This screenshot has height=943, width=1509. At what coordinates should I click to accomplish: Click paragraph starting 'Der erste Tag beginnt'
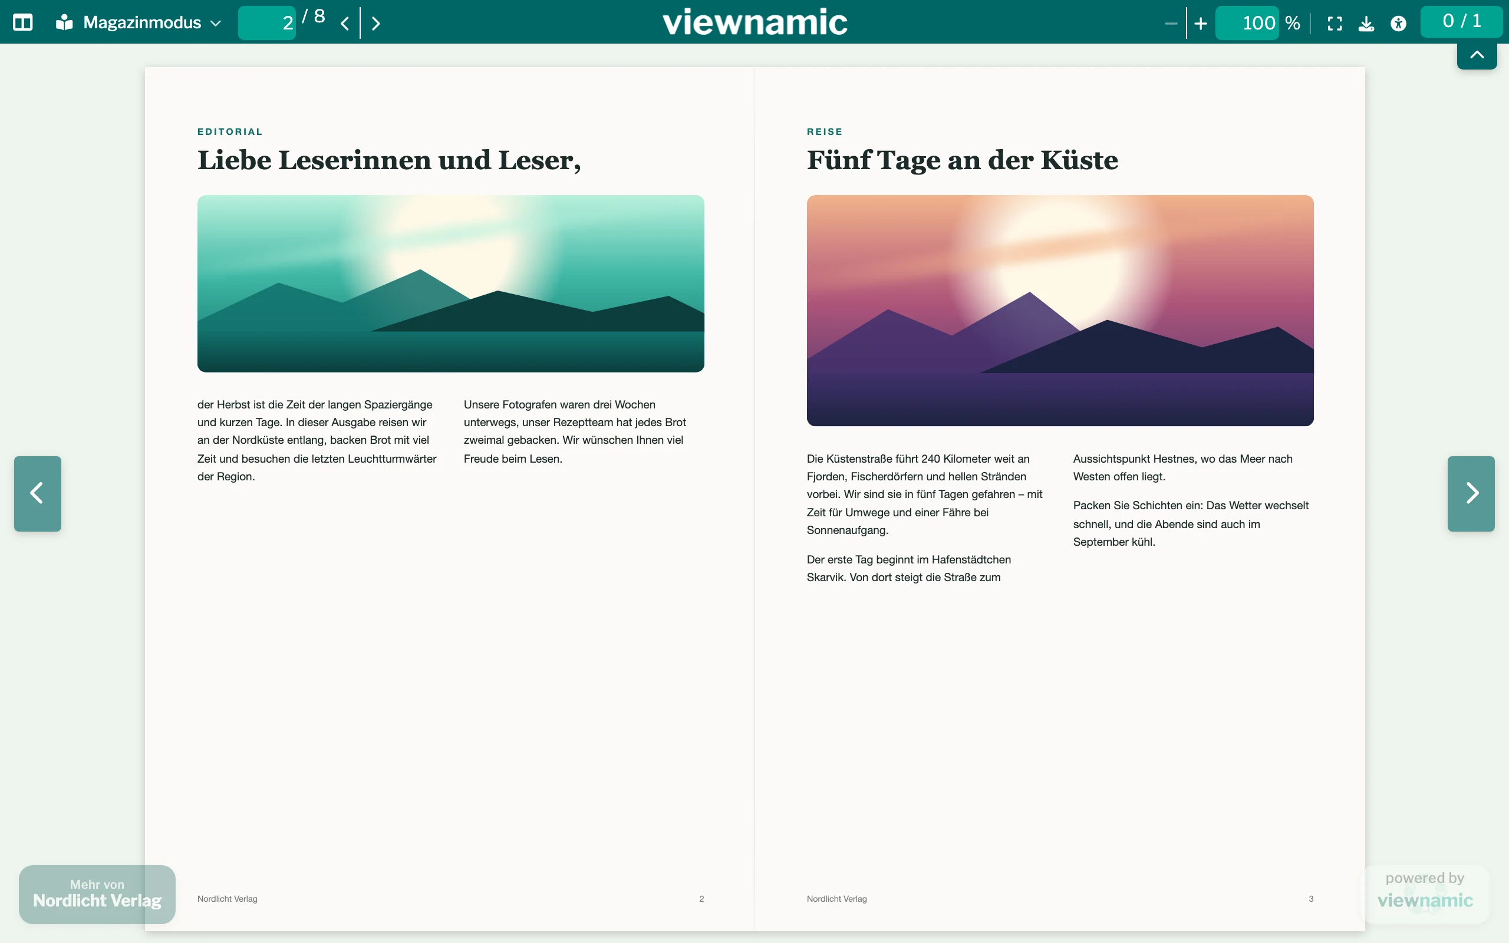click(x=909, y=568)
